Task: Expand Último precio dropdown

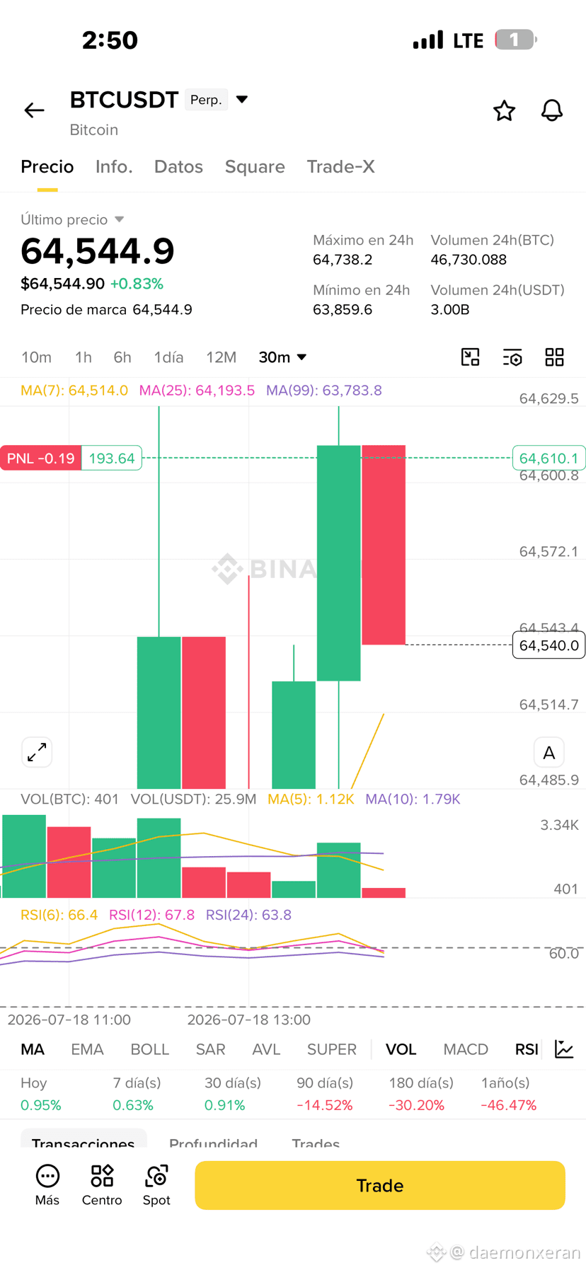Action: [x=120, y=219]
